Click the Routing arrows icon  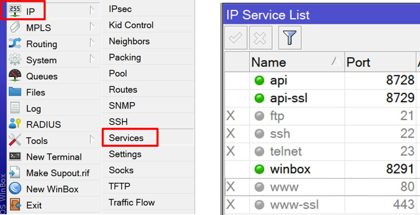coord(15,44)
